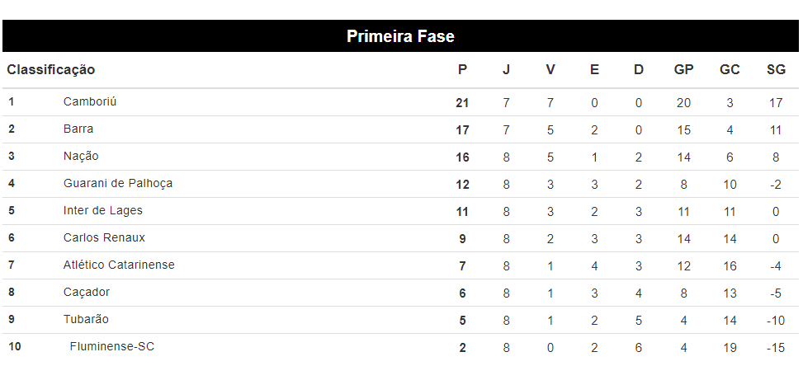Click the GP goals-for column header

click(683, 69)
